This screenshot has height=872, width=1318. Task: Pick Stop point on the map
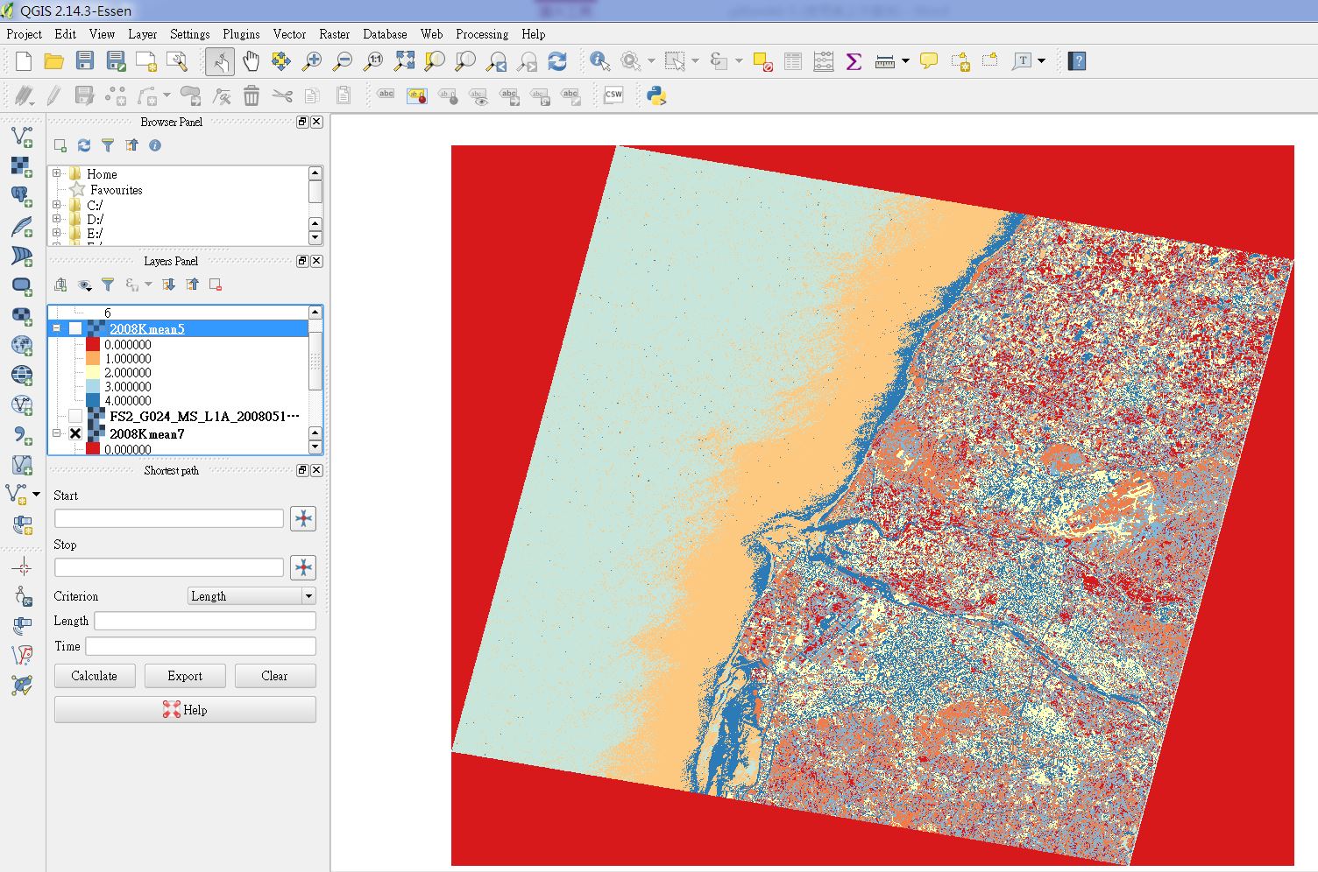(303, 567)
